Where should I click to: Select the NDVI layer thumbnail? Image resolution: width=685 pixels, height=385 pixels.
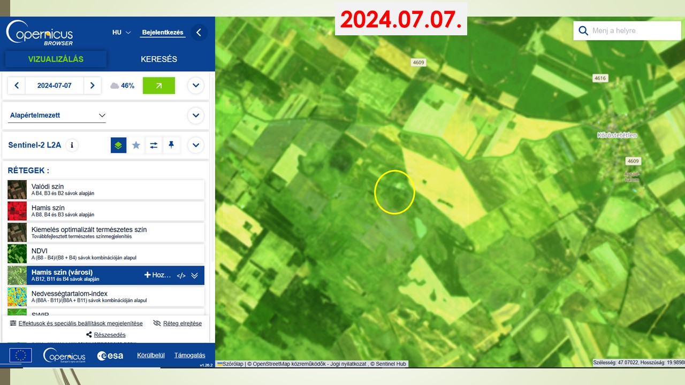click(x=17, y=254)
